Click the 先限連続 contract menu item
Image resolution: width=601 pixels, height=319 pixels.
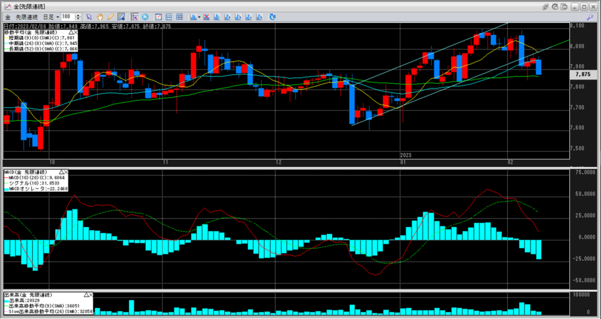[x=27, y=17]
